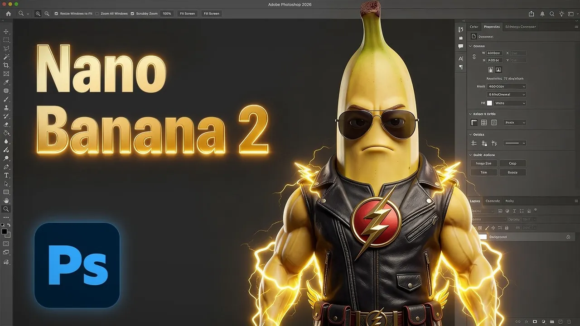The width and height of the screenshot is (580, 326).
Task: Click the Fill Screen button
Action: (212, 14)
